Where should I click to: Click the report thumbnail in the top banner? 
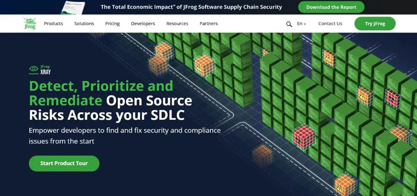pyautogui.click(x=73, y=7)
